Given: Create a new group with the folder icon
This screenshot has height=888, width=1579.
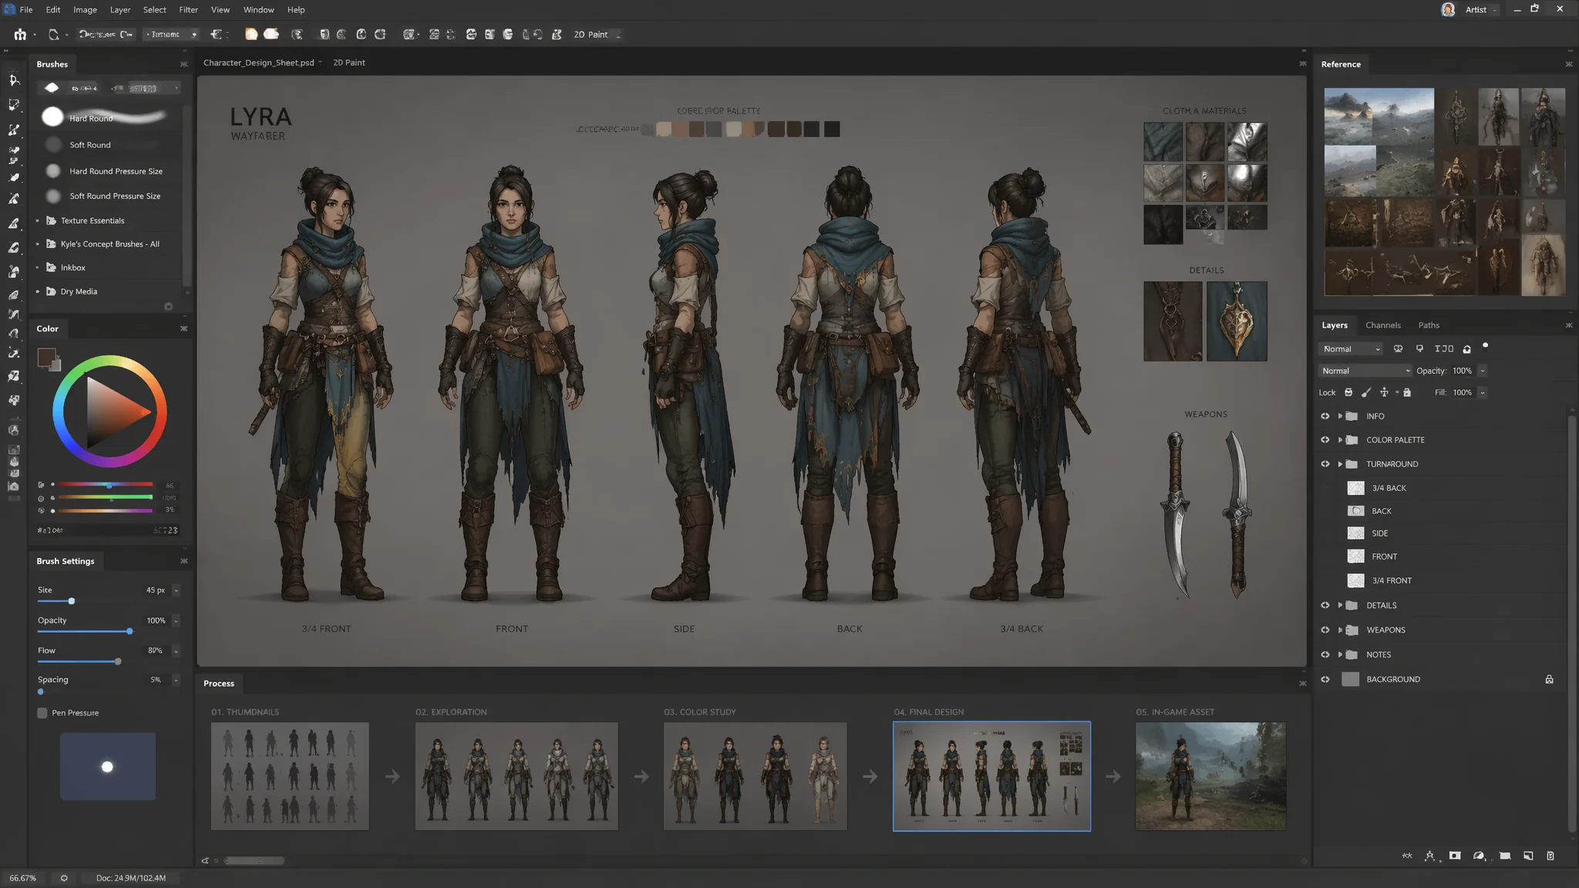Looking at the screenshot, I should pyautogui.click(x=1505, y=856).
